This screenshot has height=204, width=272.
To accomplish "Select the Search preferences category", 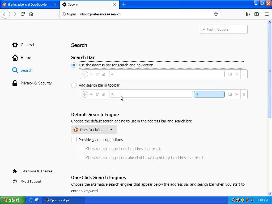I will click(22, 70).
